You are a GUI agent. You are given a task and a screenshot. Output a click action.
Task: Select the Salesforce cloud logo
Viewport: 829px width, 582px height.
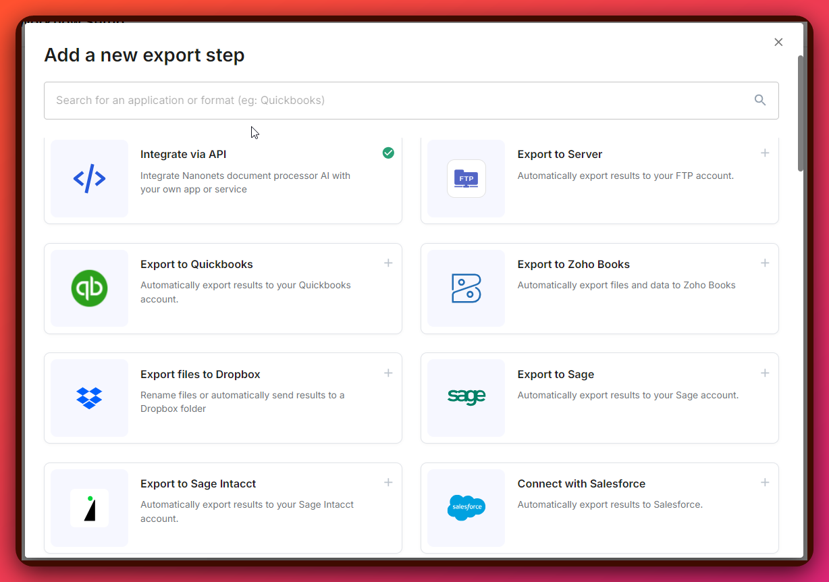466,507
